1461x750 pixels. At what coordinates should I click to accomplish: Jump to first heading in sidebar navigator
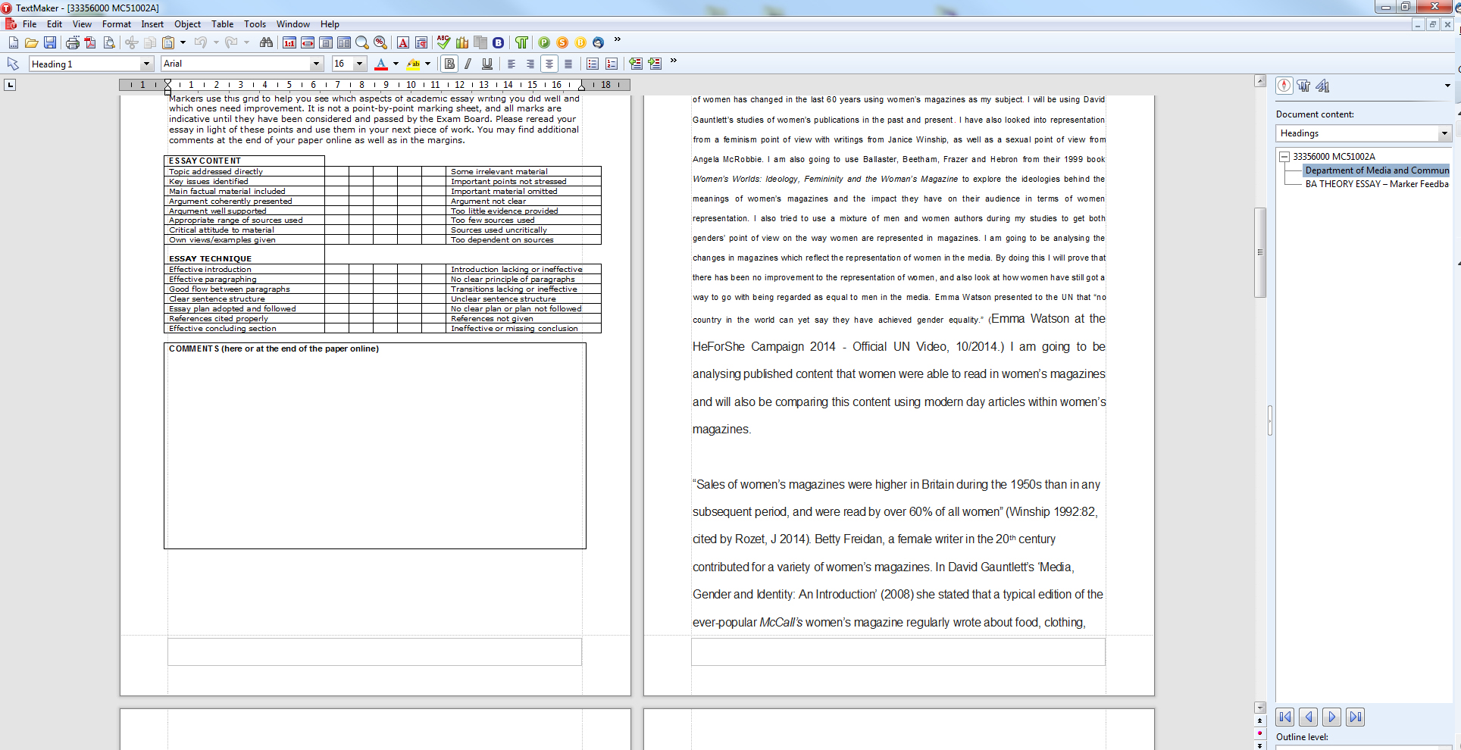tap(1284, 717)
